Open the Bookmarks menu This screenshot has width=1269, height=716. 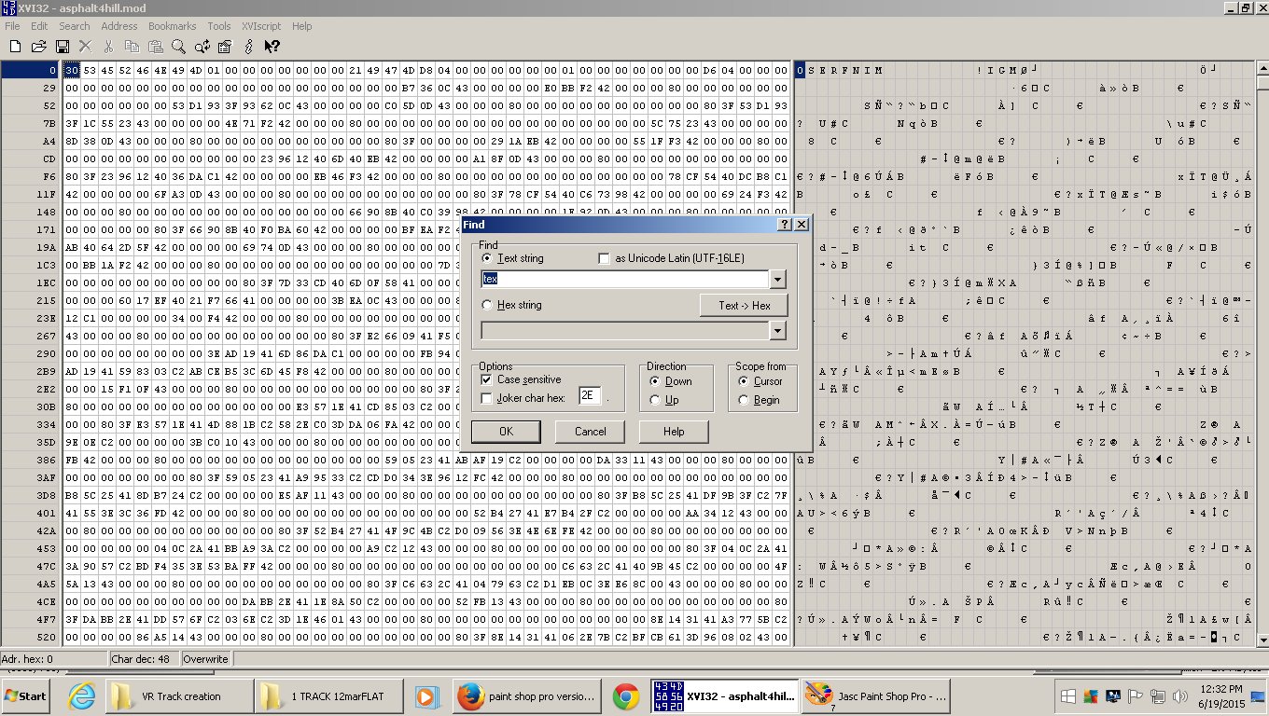[x=172, y=26]
